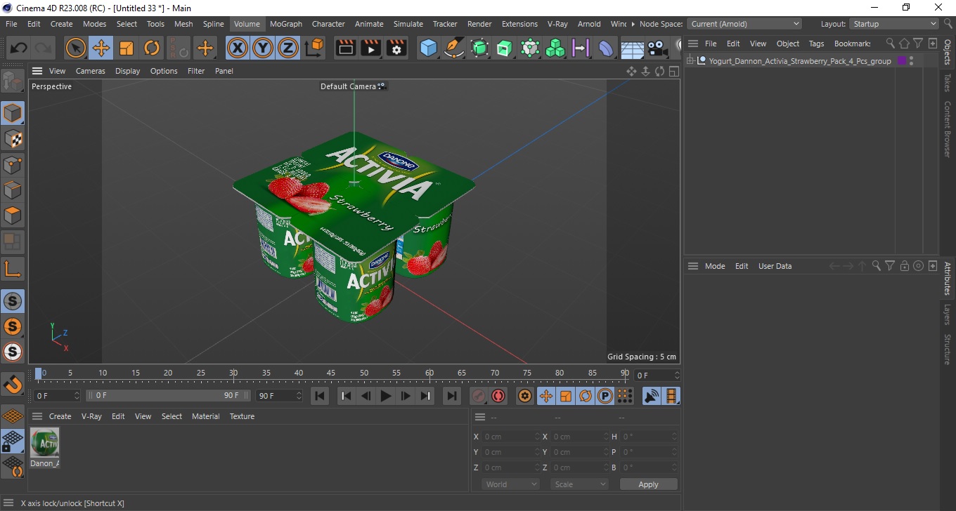The height and width of the screenshot is (511, 956).
Task: Open the MoGraph menu
Action: [x=286, y=24]
